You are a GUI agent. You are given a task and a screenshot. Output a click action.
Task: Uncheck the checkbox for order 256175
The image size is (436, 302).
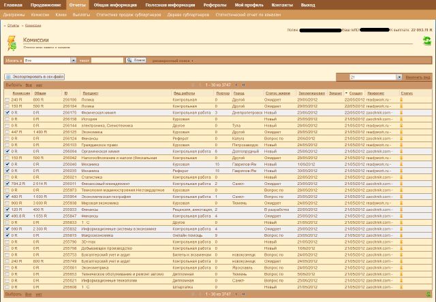(7, 112)
